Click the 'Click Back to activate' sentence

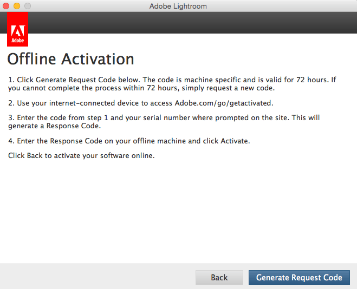pos(81,155)
